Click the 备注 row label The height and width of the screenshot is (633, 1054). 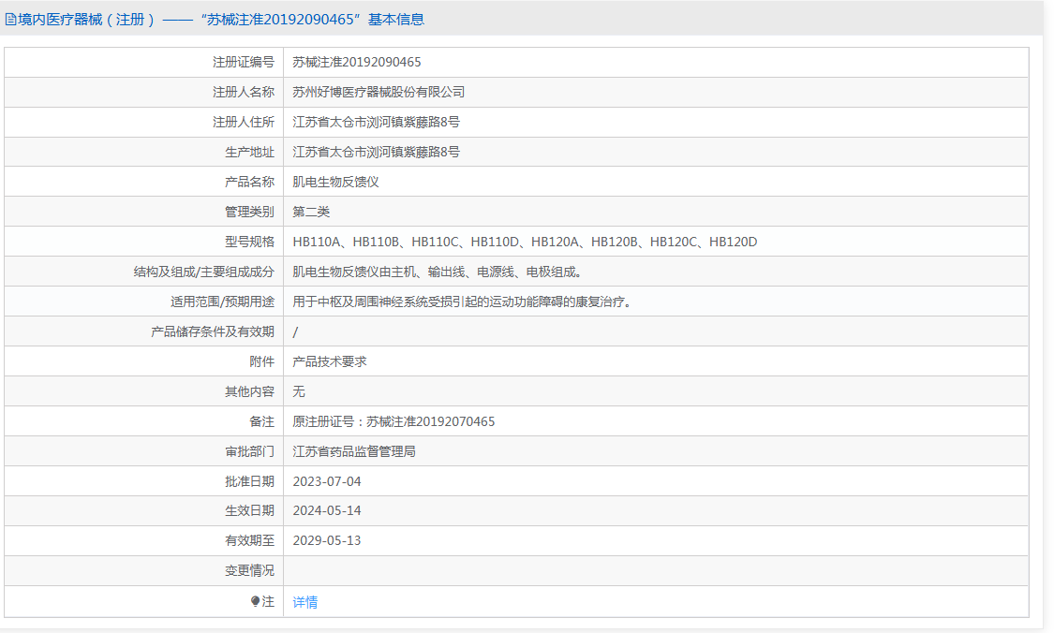[262, 421]
